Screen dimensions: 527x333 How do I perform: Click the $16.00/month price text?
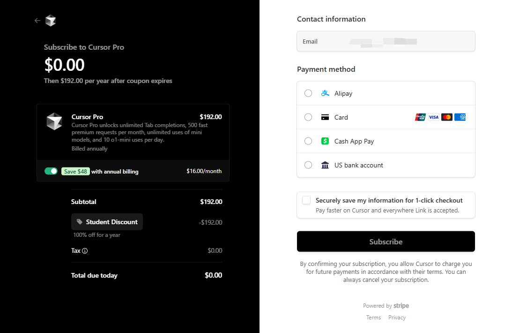click(x=204, y=171)
